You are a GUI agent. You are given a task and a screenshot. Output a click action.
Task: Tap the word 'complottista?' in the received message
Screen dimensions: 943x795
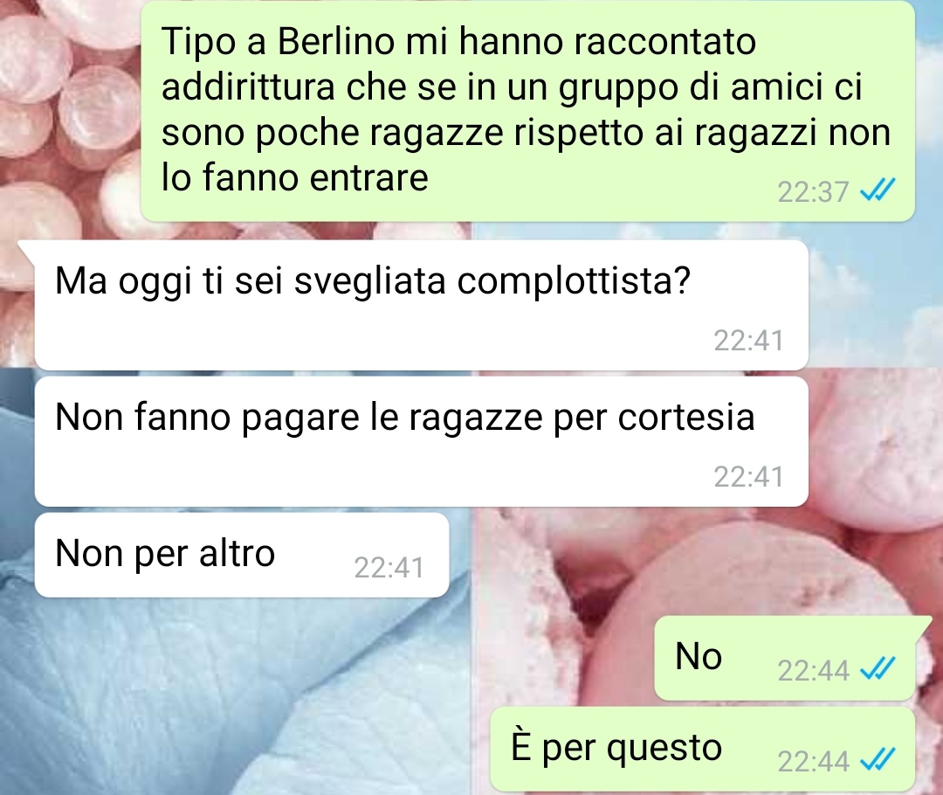[575, 281]
